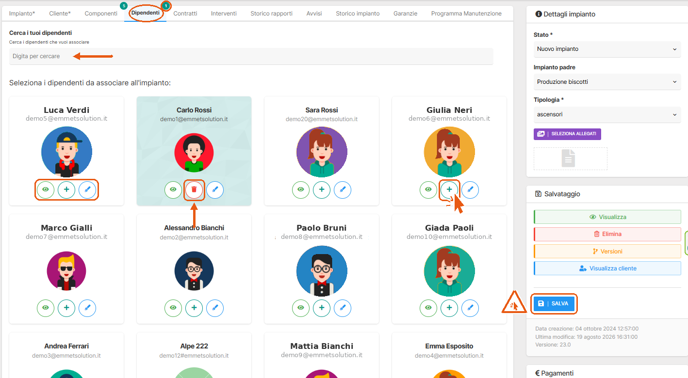View Marco Gialli's details with the eye icon

(x=46, y=308)
